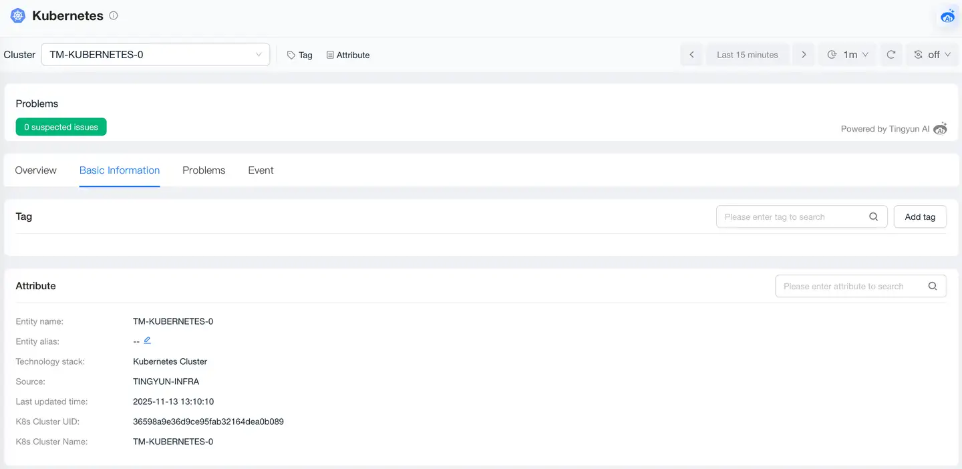Screen dimensions: 962x469
Task: Click the tag search magnifier icon
Action: [x=873, y=216]
